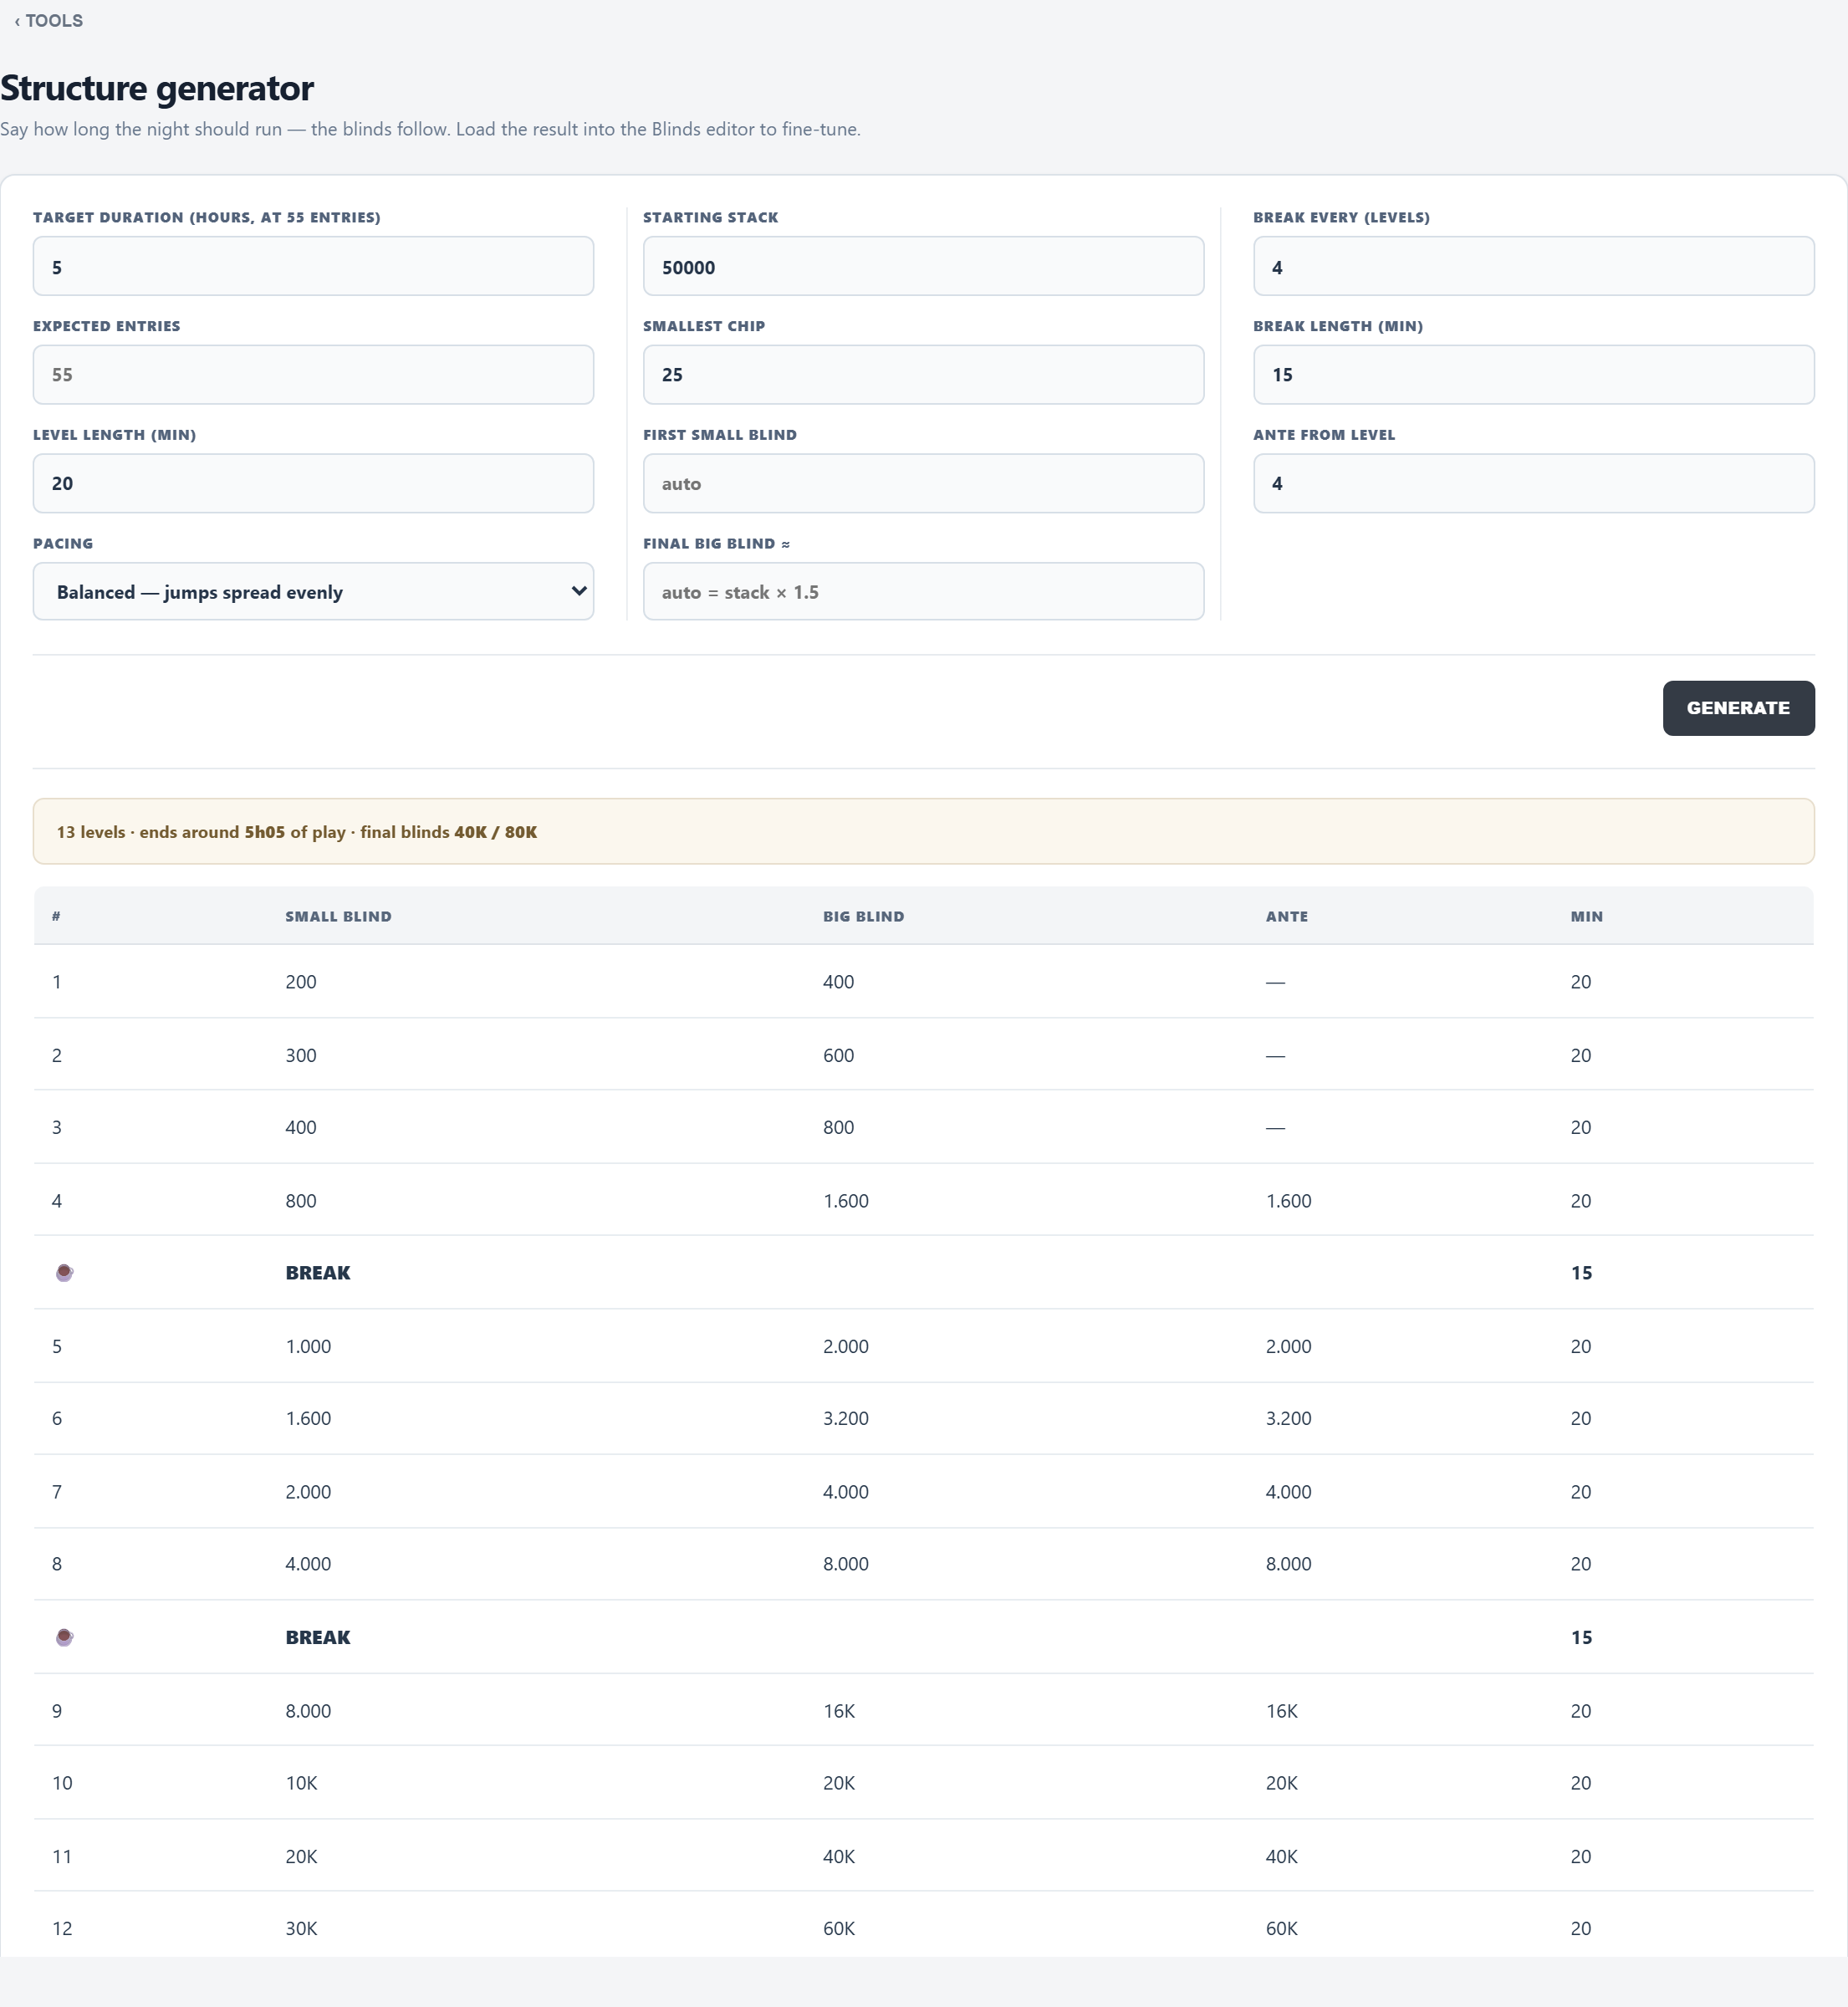Screen dimensions: 1848x2007
Task: Select big blind 8.000 in level 8
Action: 845,1564
